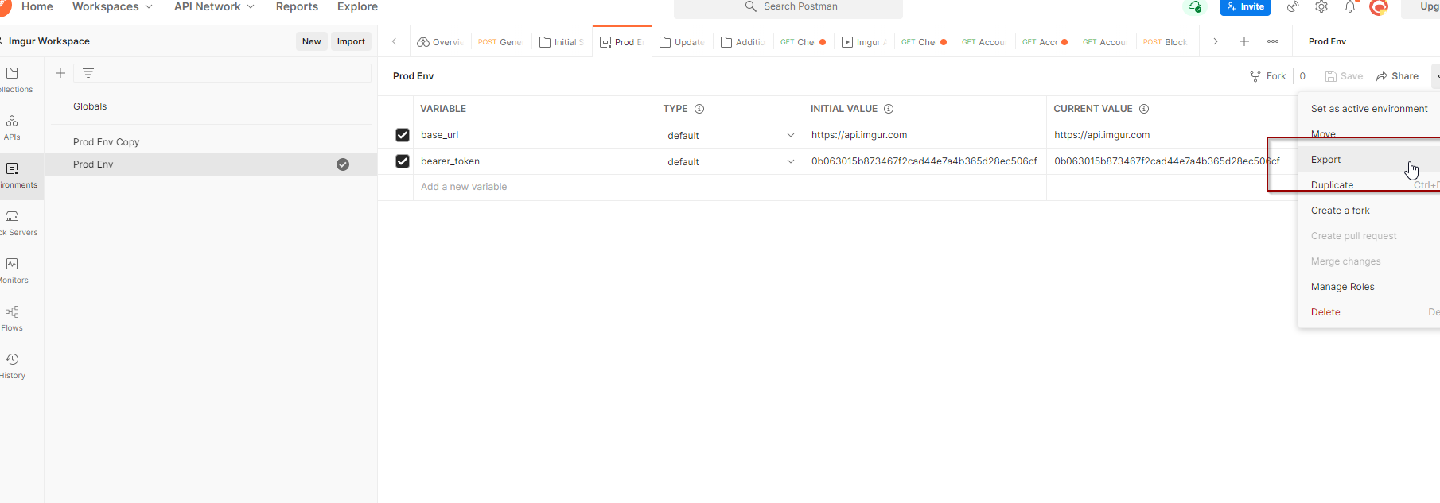Switch to the Additio folder tab
The height and width of the screenshot is (503, 1440).
743,42
